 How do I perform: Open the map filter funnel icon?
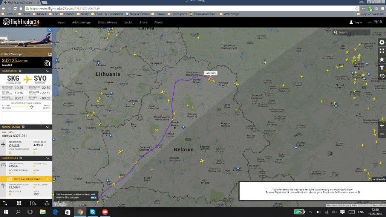pyautogui.click(x=382, y=68)
